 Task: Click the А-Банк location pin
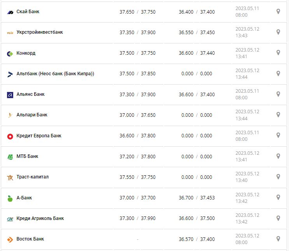[x=278, y=197]
